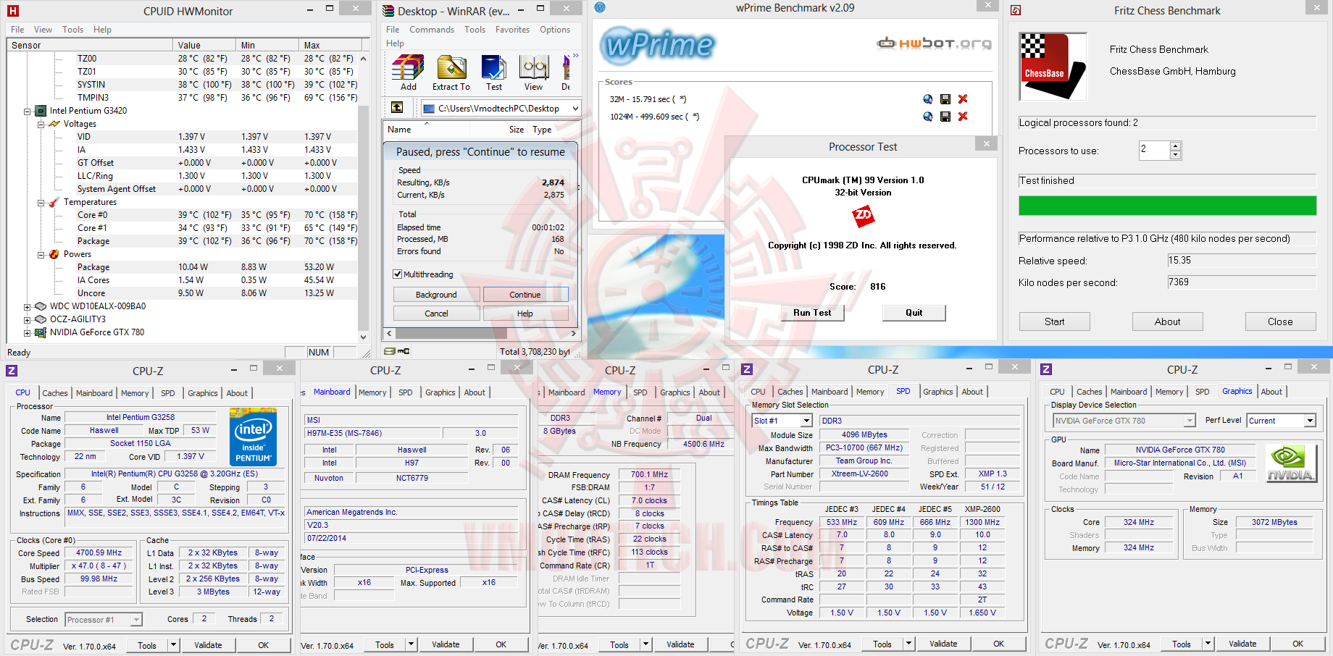Collapse the Voltages tree node
The height and width of the screenshot is (656, 1333).
pos(41,125)
